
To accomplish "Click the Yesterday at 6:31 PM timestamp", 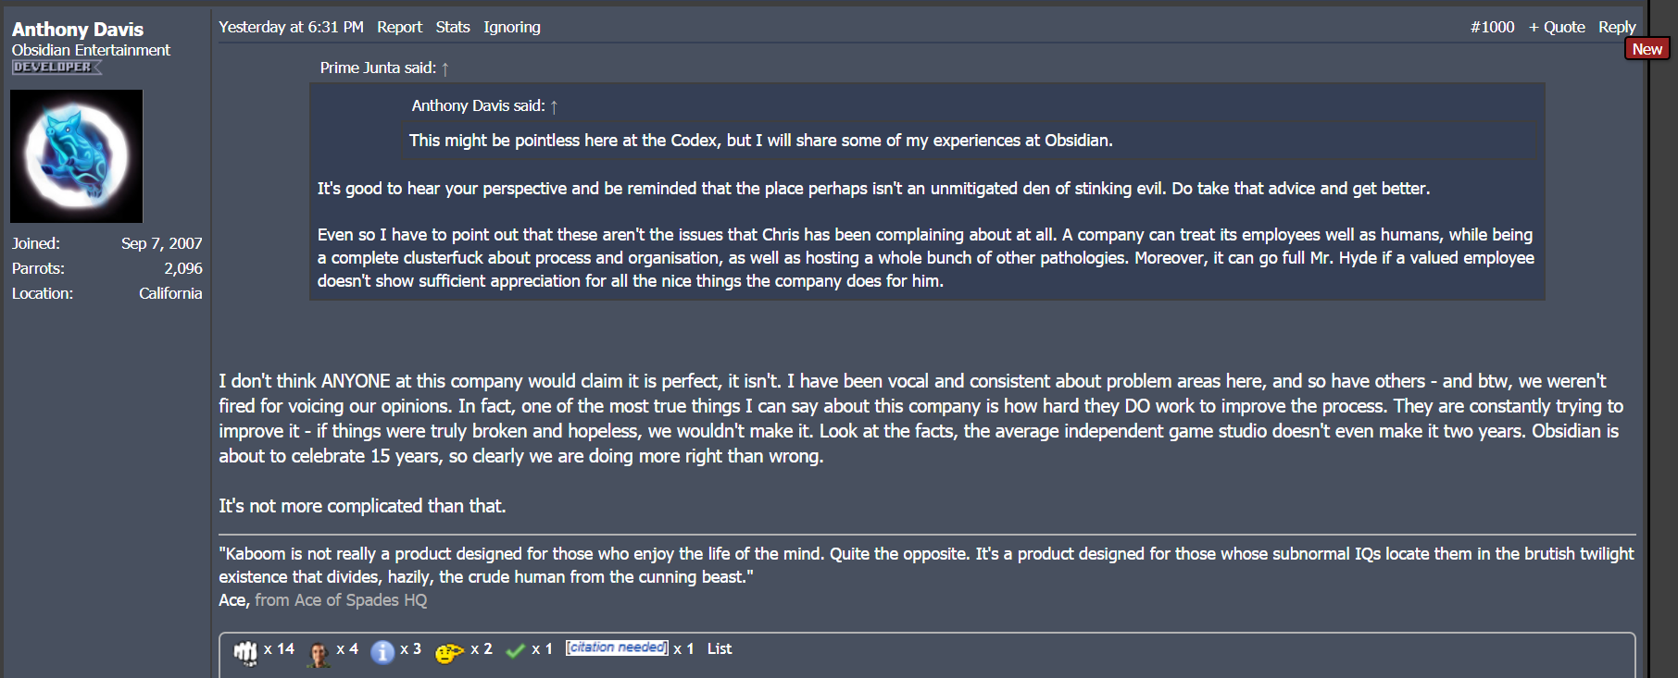I will coord(291,27).
